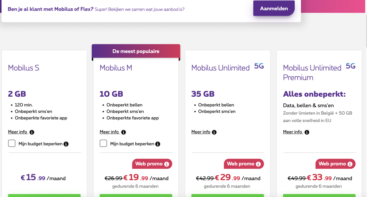367x197 pixels.
Task: Click info icon on Mobilus M Web promo badge
Action: pyautogui.click(x=167, y=164)
